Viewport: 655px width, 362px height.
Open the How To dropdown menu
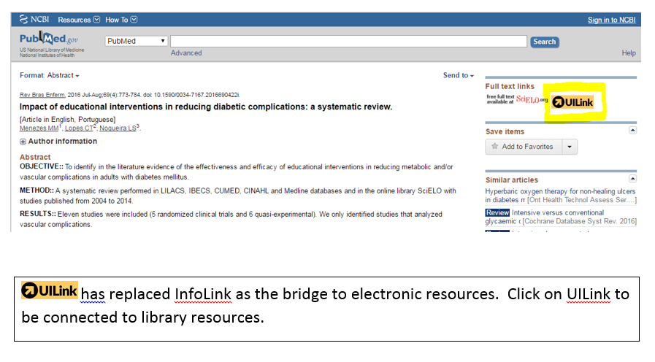pos(120,20)
